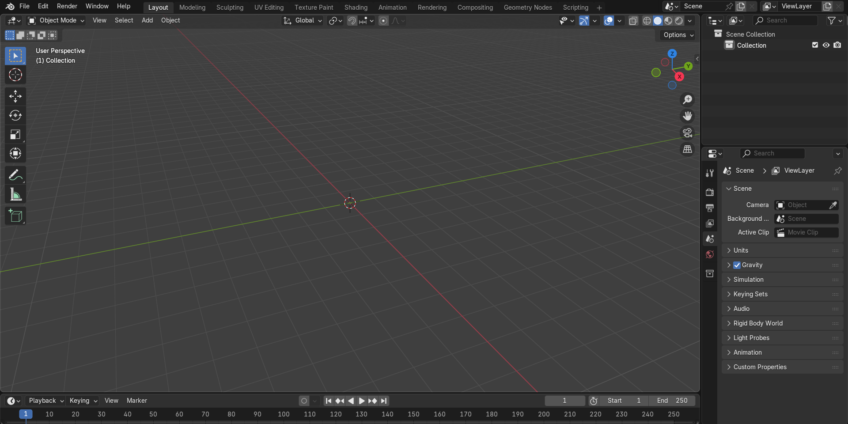The height and width of the screenshot is (424, 848).
Task: Toggle X-ray view
Action: coord(633,21)
